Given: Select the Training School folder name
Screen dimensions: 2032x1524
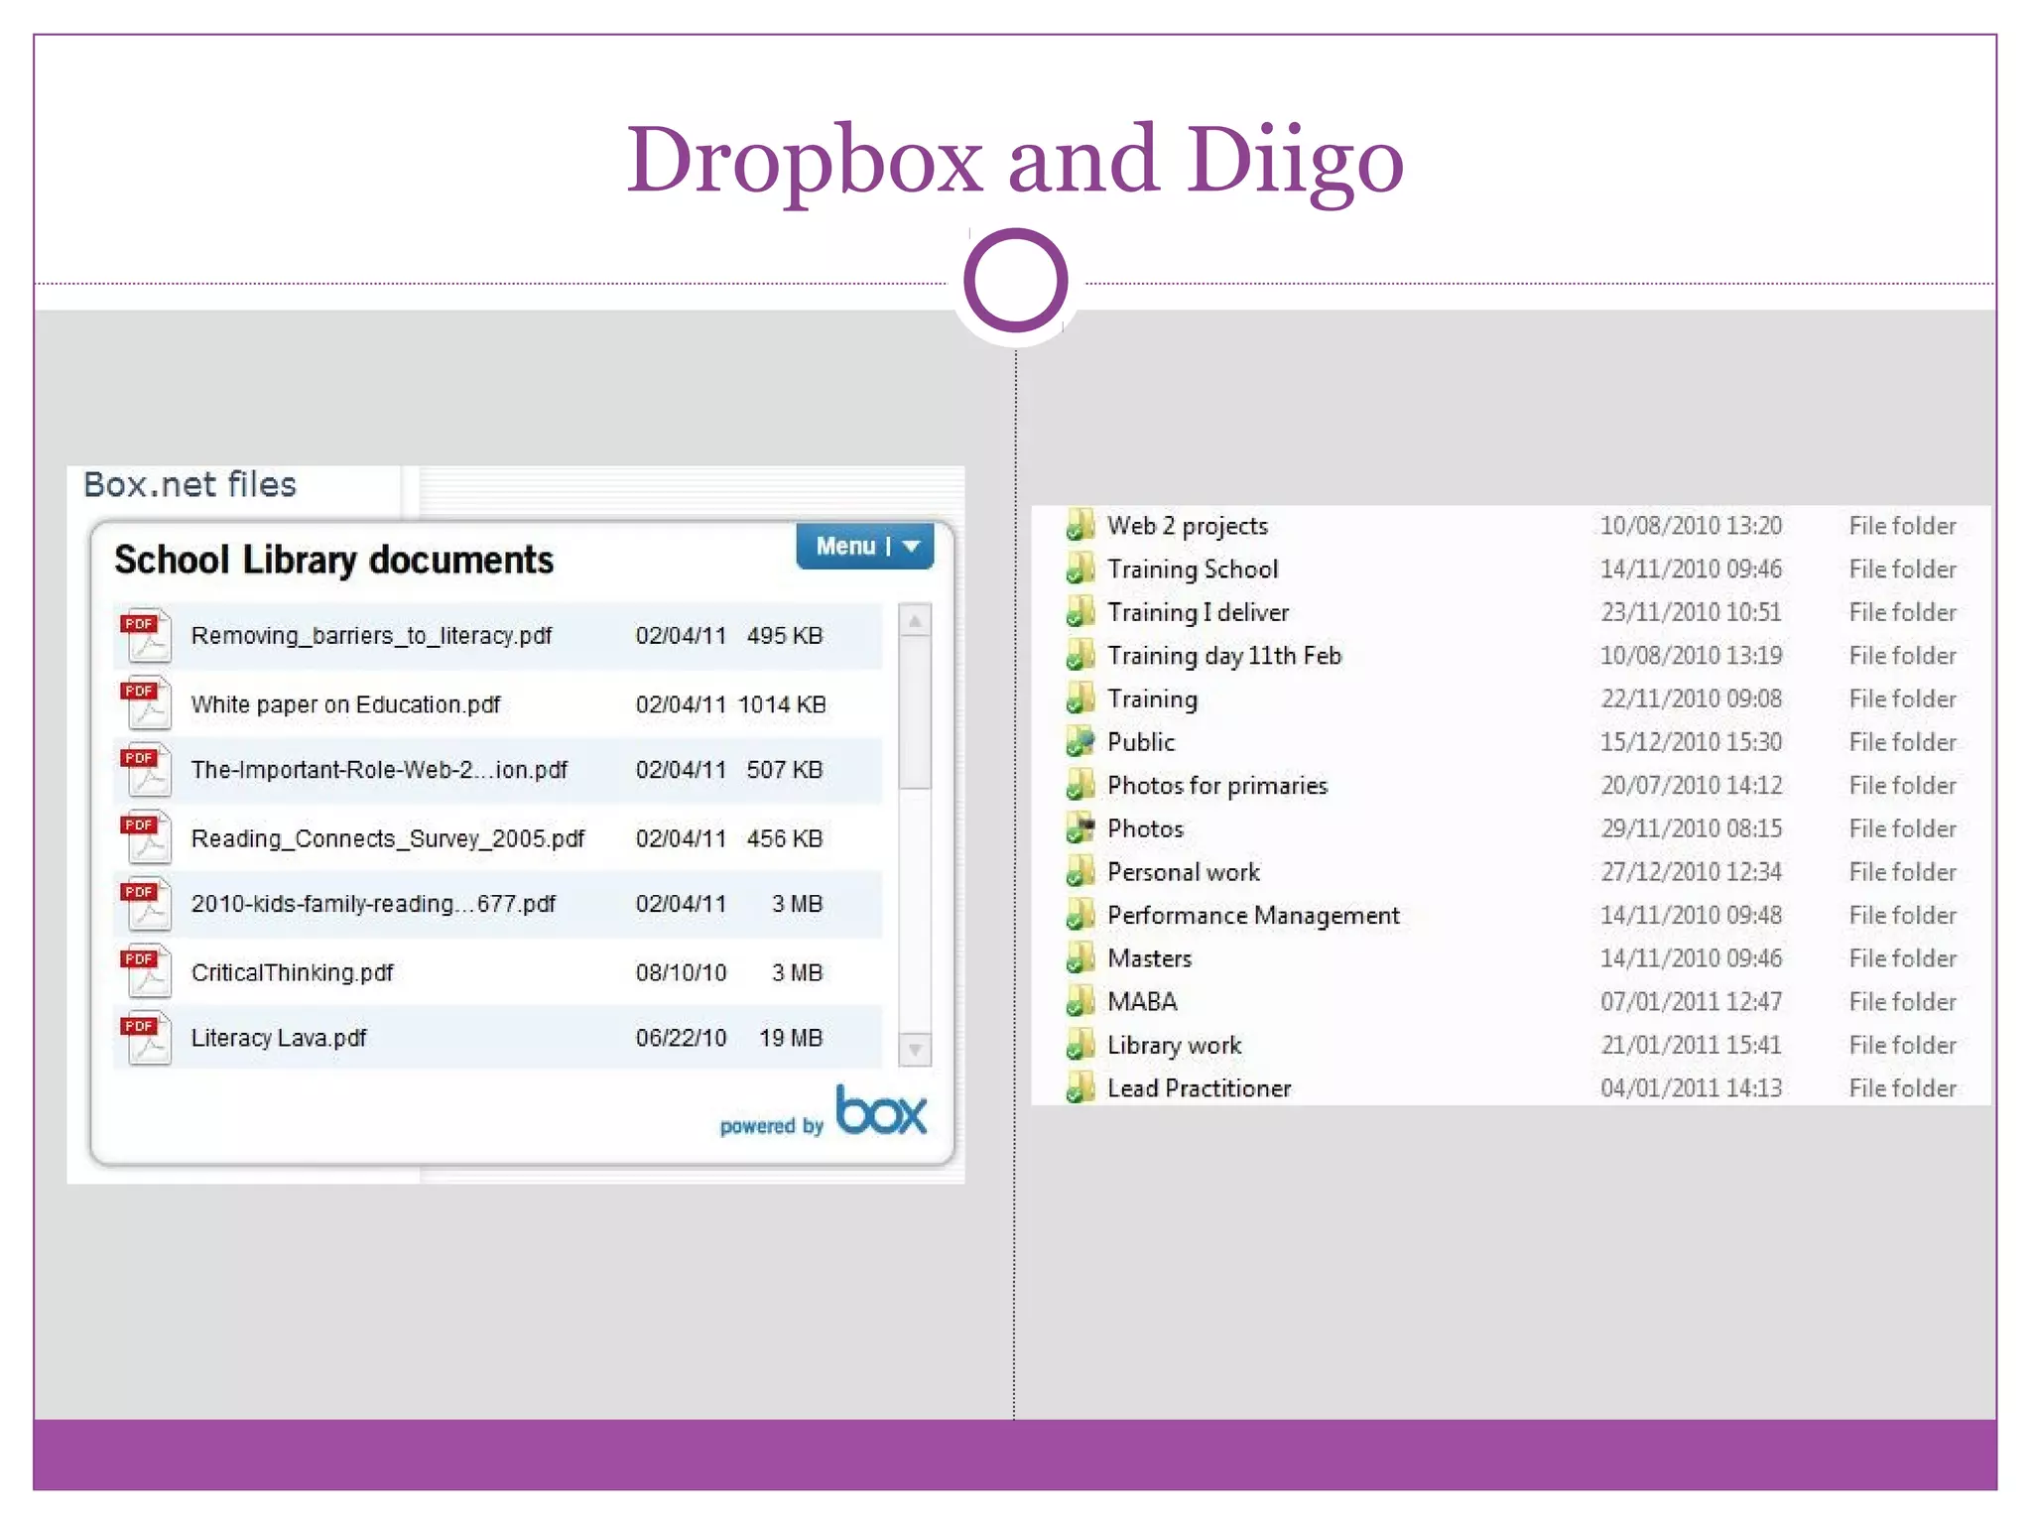Looking at the screenshot, I should coord(1193,569).
